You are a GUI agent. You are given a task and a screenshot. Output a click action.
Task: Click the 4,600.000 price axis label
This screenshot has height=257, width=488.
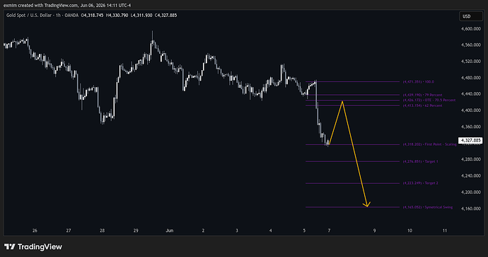[471, 28]
